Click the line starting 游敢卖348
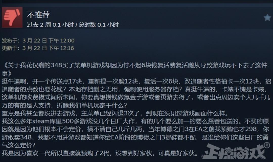 coord(135,137)
